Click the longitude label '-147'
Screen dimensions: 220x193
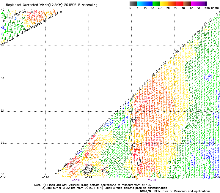[45, 177]
